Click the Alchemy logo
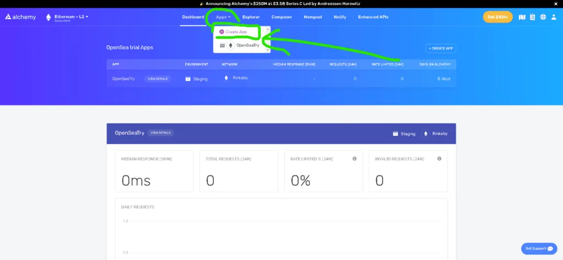This screenshot has height=260, width=563. (x=20, y=17)
